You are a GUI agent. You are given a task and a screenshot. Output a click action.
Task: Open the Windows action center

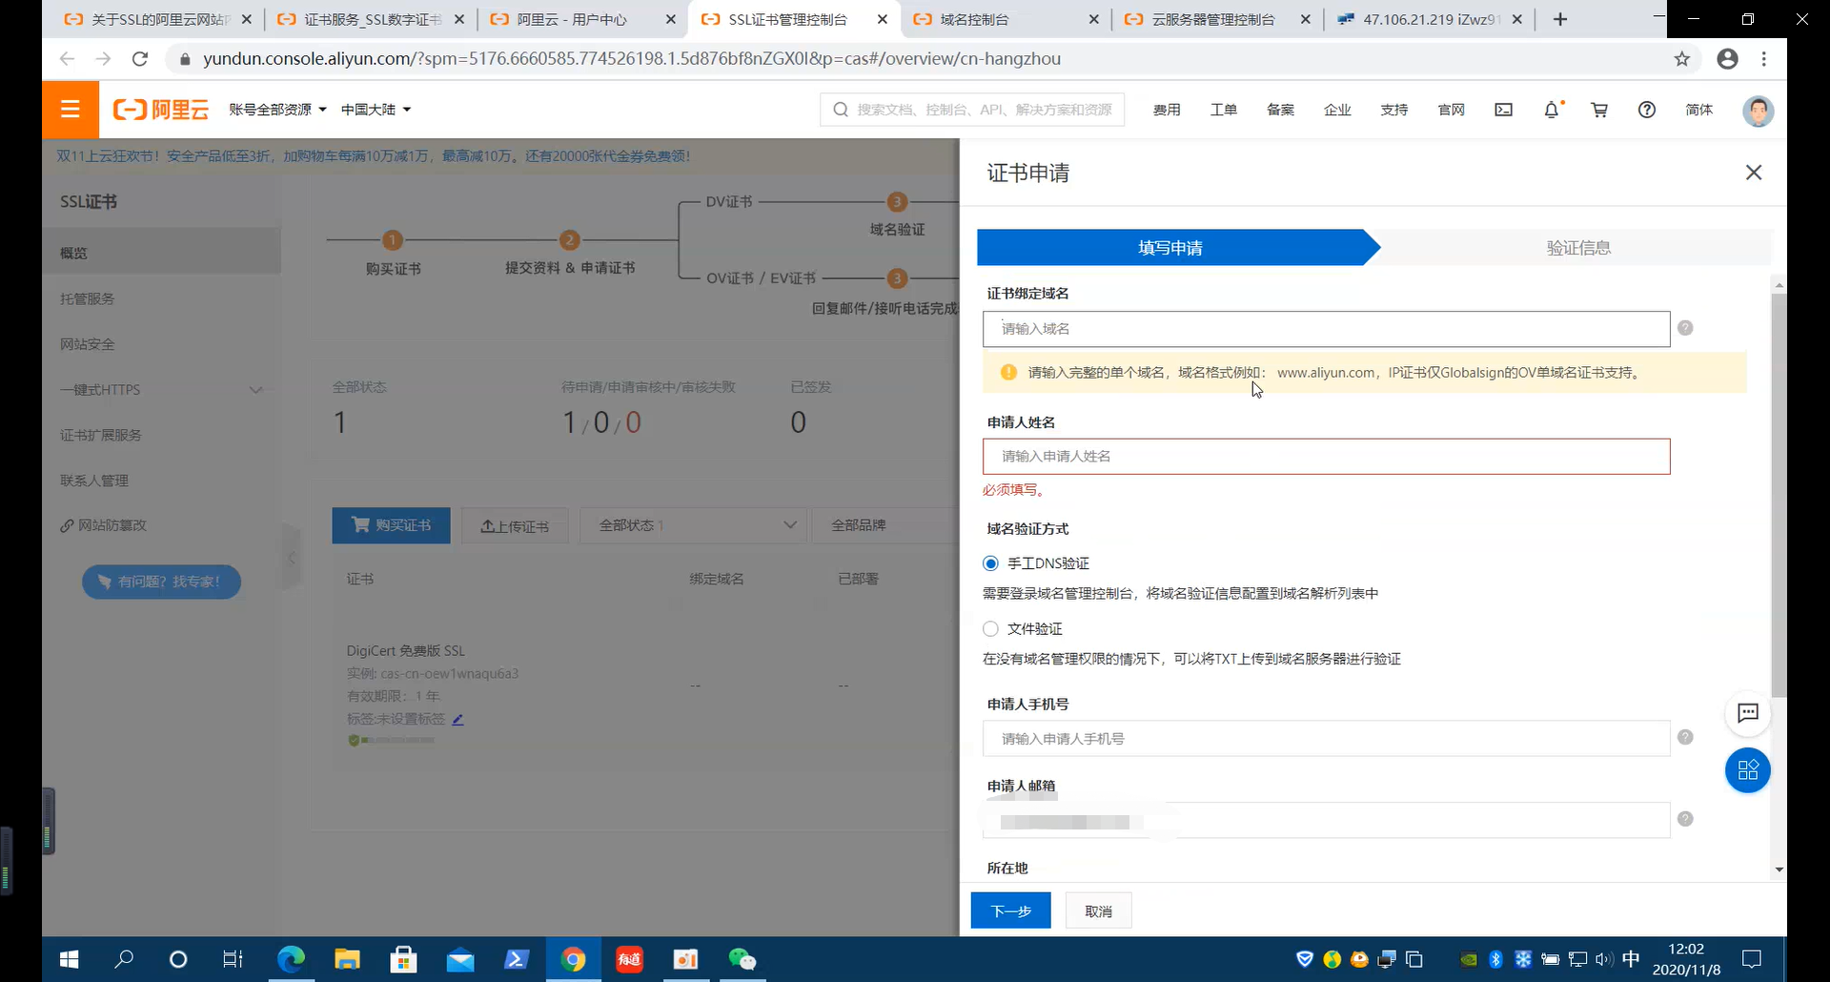tap(1752, 959)
